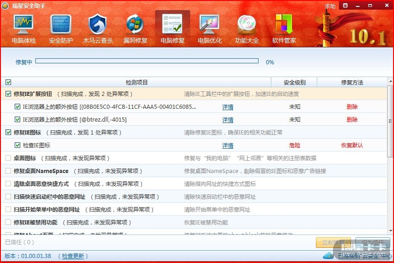Image resolution: width=394 pixels, height=263 pixels.
Task: Check the 扫描快速启动栏中的恶意网址 checkbox
Action: coord(8,196)
